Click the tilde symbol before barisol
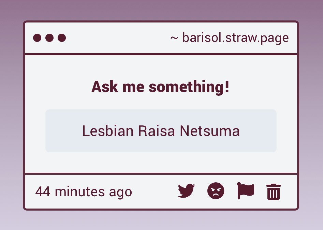Viewport: 323px width, 230px height. [174, 38]
